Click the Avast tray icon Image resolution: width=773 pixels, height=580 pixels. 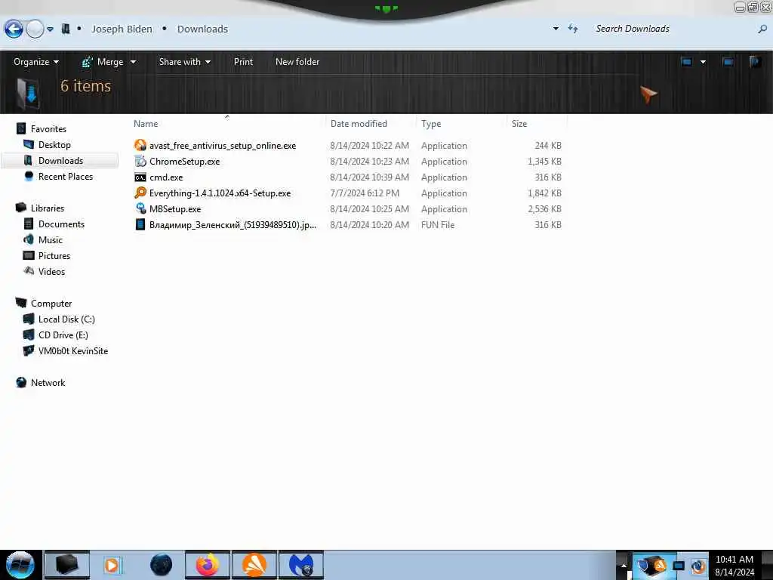(660, 566)
